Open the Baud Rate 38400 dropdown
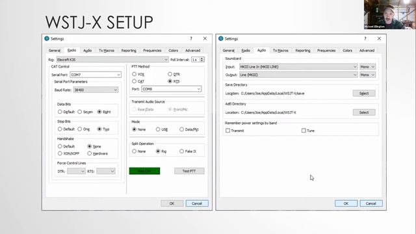Viewport: 416px width, 234px height. coord(96,90)
